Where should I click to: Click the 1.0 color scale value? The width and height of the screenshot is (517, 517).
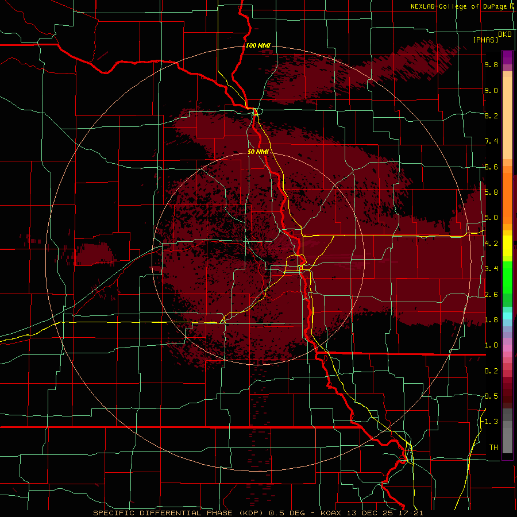point(491,345)
